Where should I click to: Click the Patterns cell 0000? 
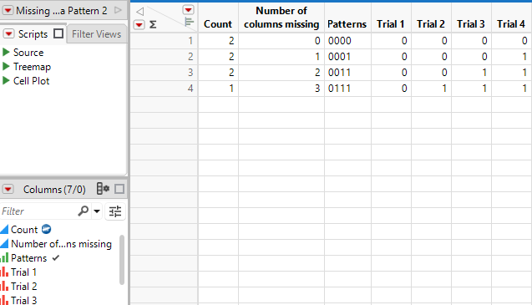[347, 41]
